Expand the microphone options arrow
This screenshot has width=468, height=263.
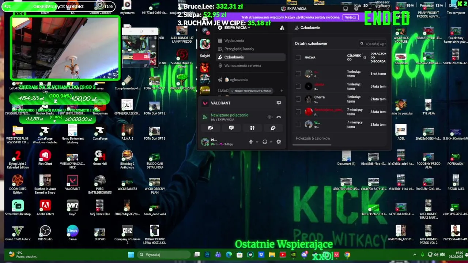tap(257, 142)
